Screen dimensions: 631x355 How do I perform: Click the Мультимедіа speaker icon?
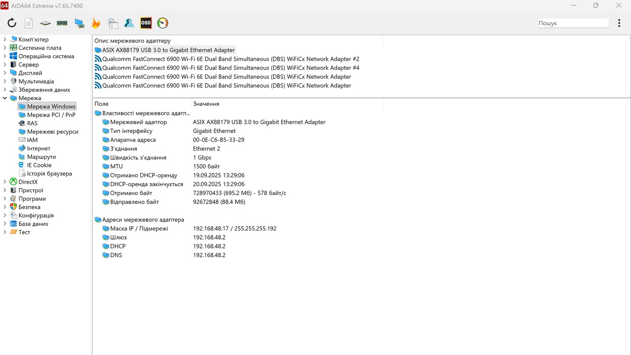click(x=13, y=81)
